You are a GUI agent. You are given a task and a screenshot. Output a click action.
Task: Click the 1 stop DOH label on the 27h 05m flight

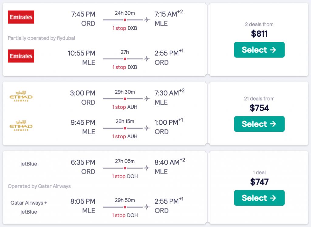click(125, 176)
